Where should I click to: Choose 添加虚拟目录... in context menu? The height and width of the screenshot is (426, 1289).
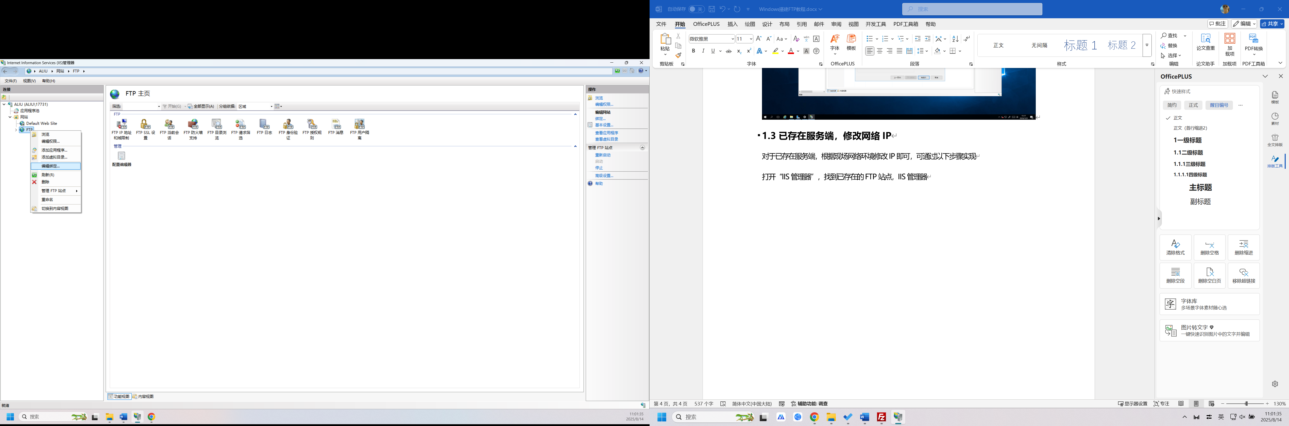point(56,157)
